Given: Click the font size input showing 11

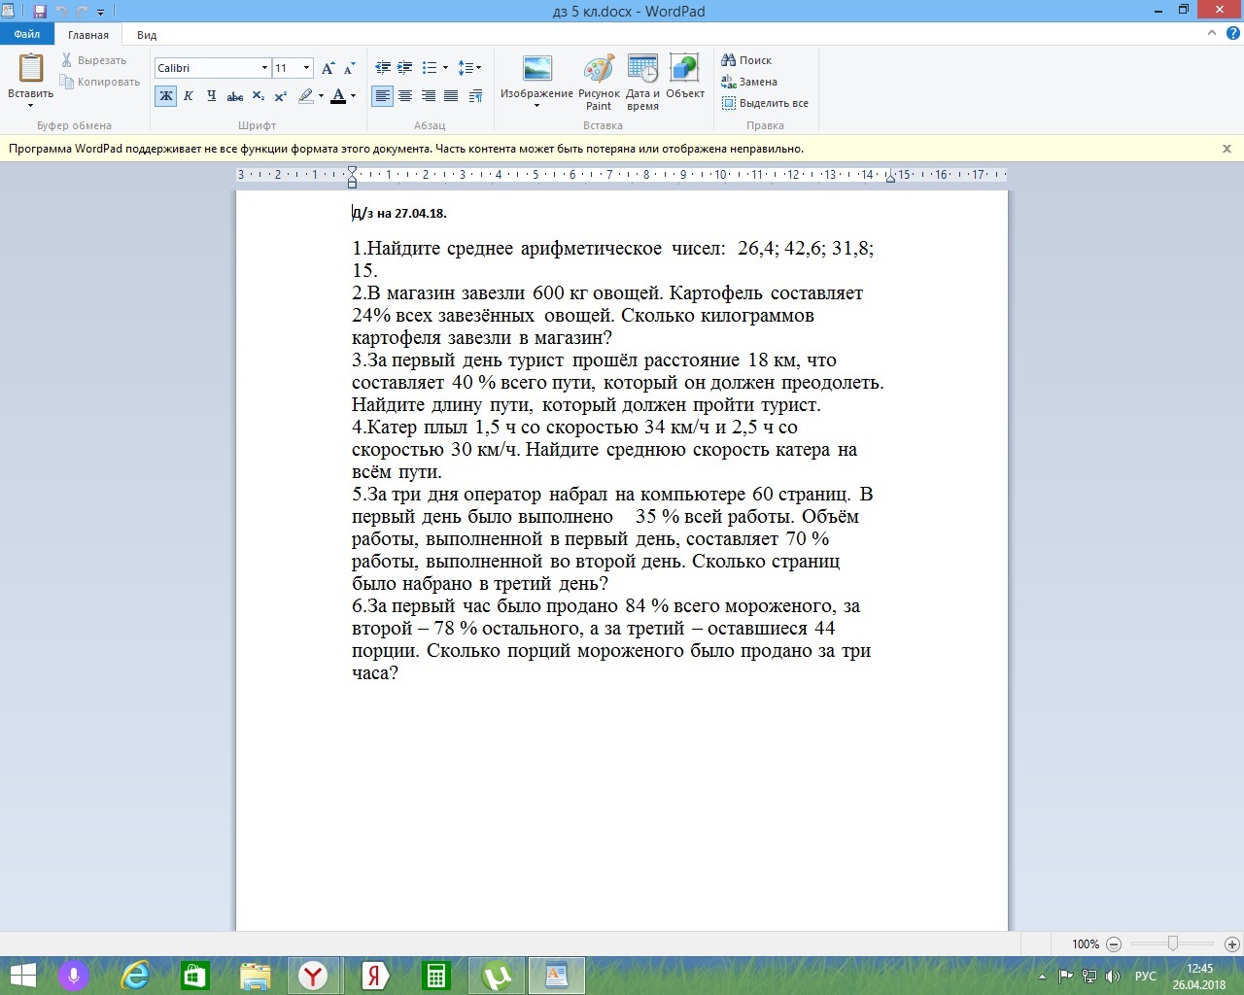Looking at the screenshot, I should pos(287,68).
